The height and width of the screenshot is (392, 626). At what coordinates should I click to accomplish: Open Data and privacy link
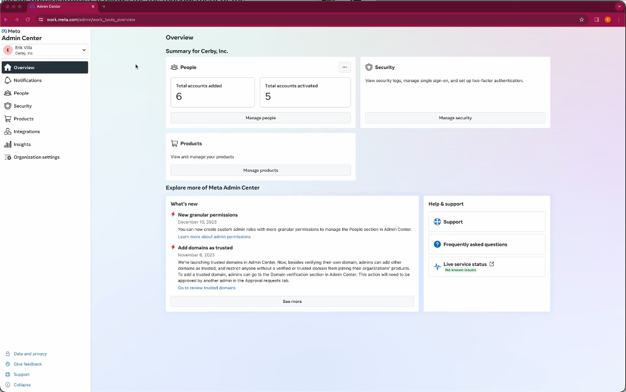30,354
